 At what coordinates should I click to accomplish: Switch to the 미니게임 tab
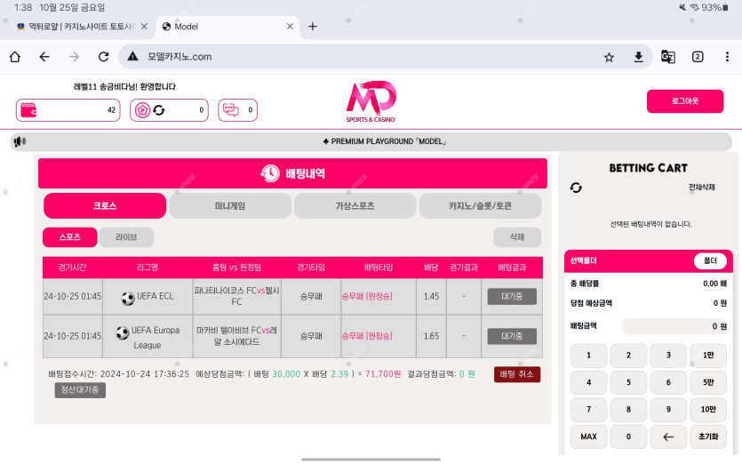[x=230, y=205]
